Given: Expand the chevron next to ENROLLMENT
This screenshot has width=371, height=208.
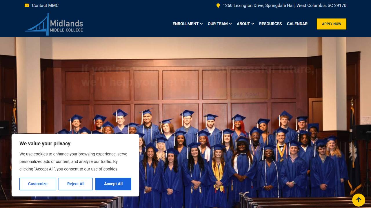Looking at the screenshot, I should coord(201,24).
